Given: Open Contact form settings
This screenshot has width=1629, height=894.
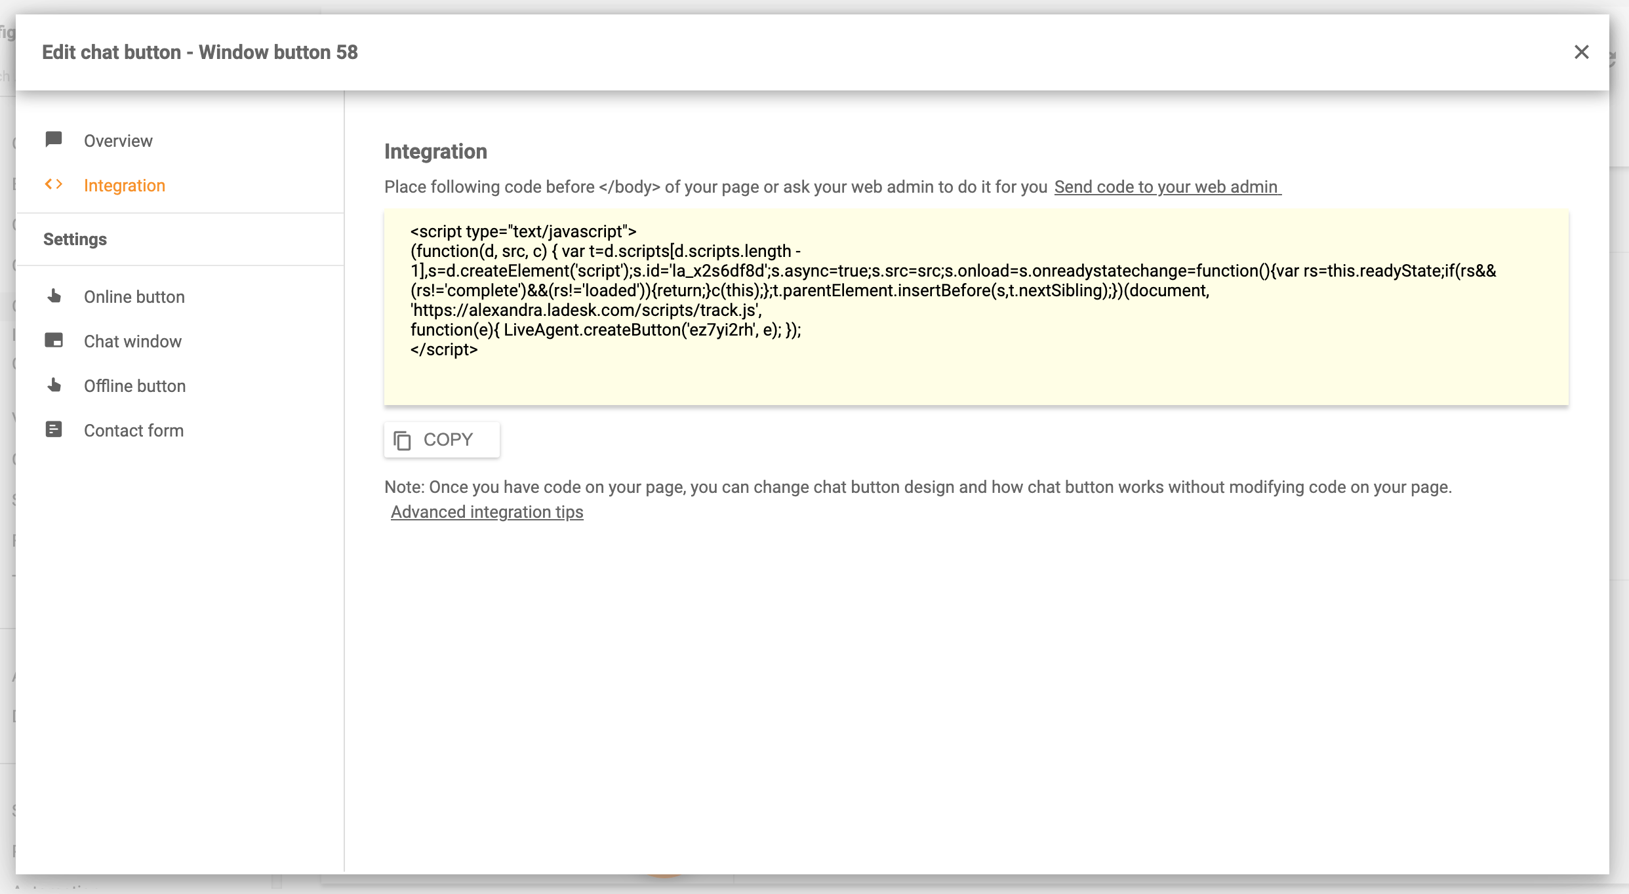Looking at the screenshot, I should 133,429.
